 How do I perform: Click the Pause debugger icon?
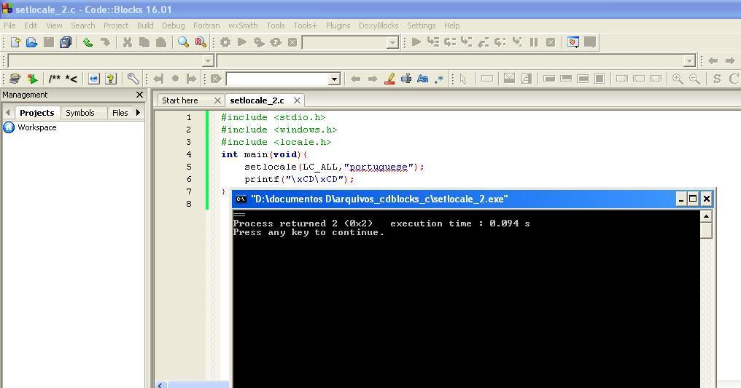(534, 42)
